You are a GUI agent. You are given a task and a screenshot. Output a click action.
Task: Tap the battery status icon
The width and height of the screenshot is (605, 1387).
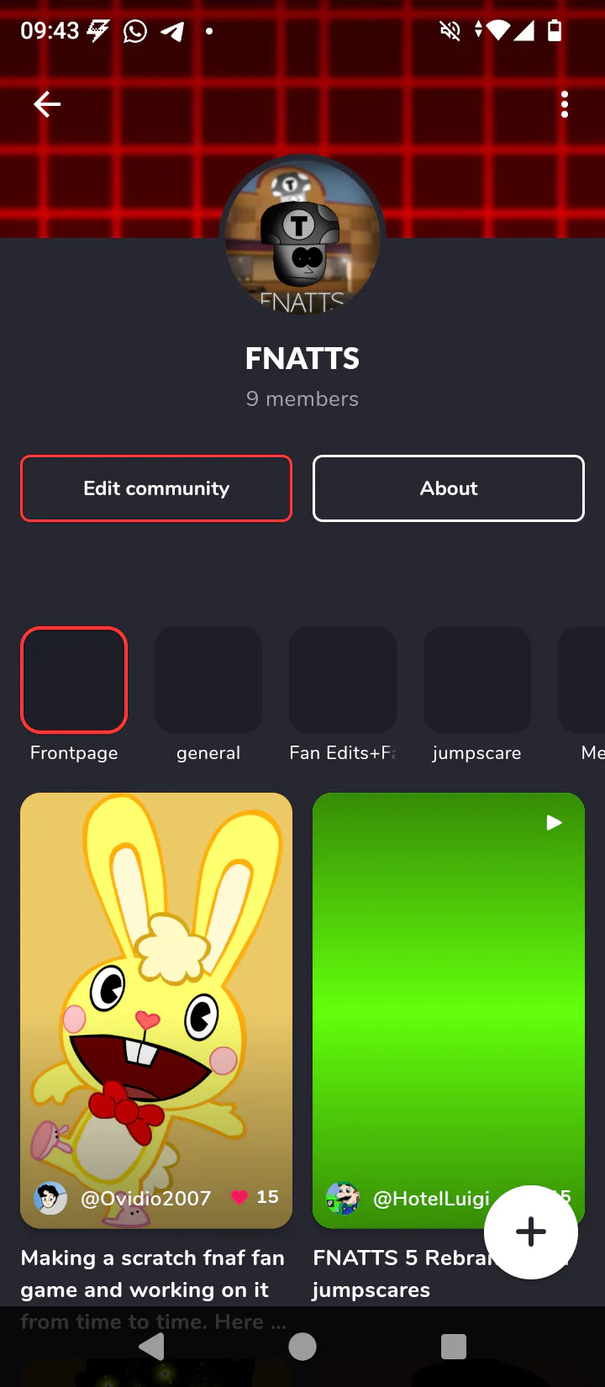[x=555, y=31]
